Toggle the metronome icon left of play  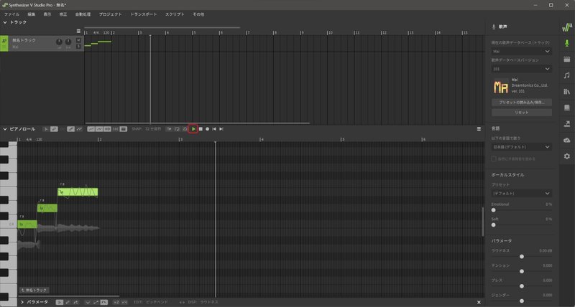pyautogui.click(x=185, y=129)
